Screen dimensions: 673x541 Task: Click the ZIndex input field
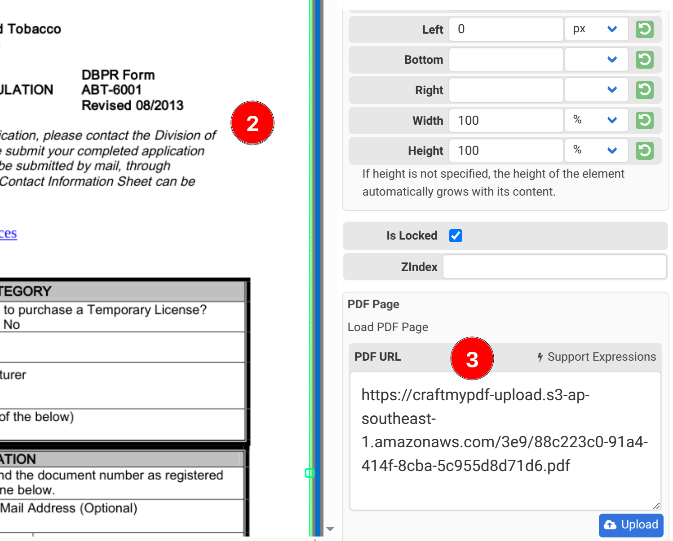[554, 267]
